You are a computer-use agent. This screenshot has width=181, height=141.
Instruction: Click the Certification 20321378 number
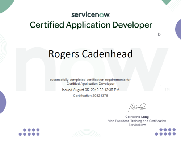(x=90, y=96)
